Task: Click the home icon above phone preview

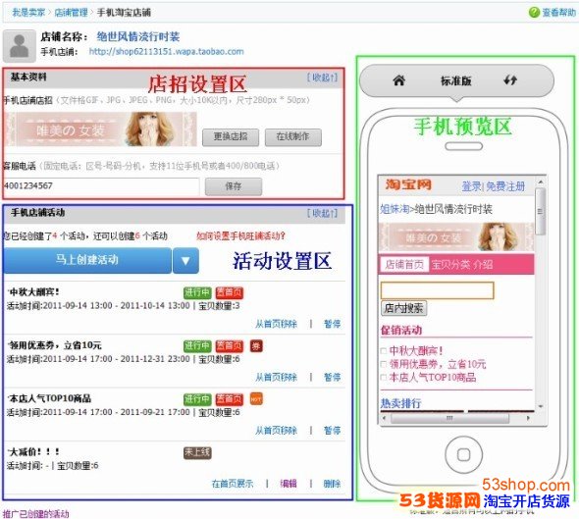Action: pos(398,80)
